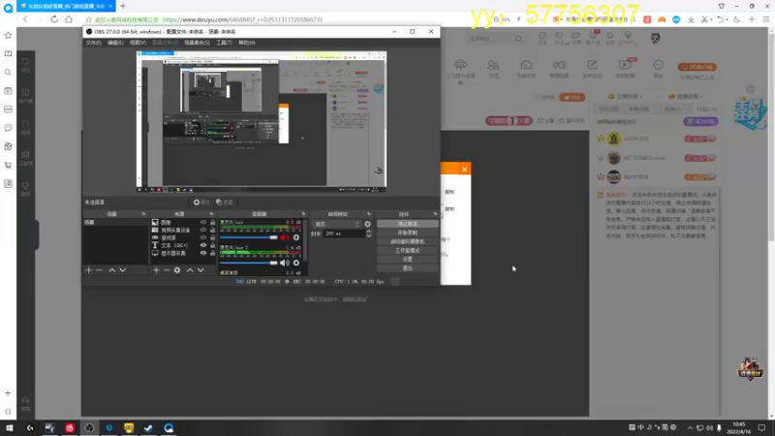Click the 200 ms transition duration field
This screenshot has width=775, height=436.
coord(344,234)
